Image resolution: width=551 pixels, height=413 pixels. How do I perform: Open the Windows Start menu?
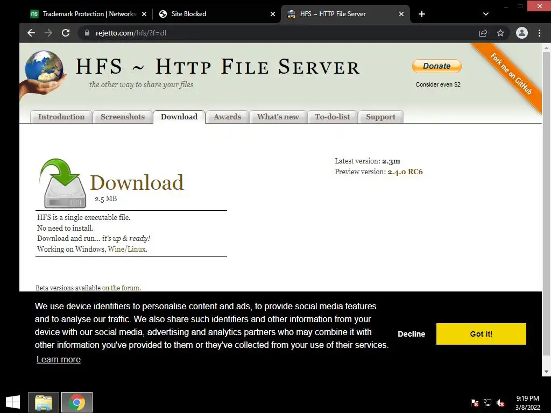pyautogui.click(x=13, y=402)
